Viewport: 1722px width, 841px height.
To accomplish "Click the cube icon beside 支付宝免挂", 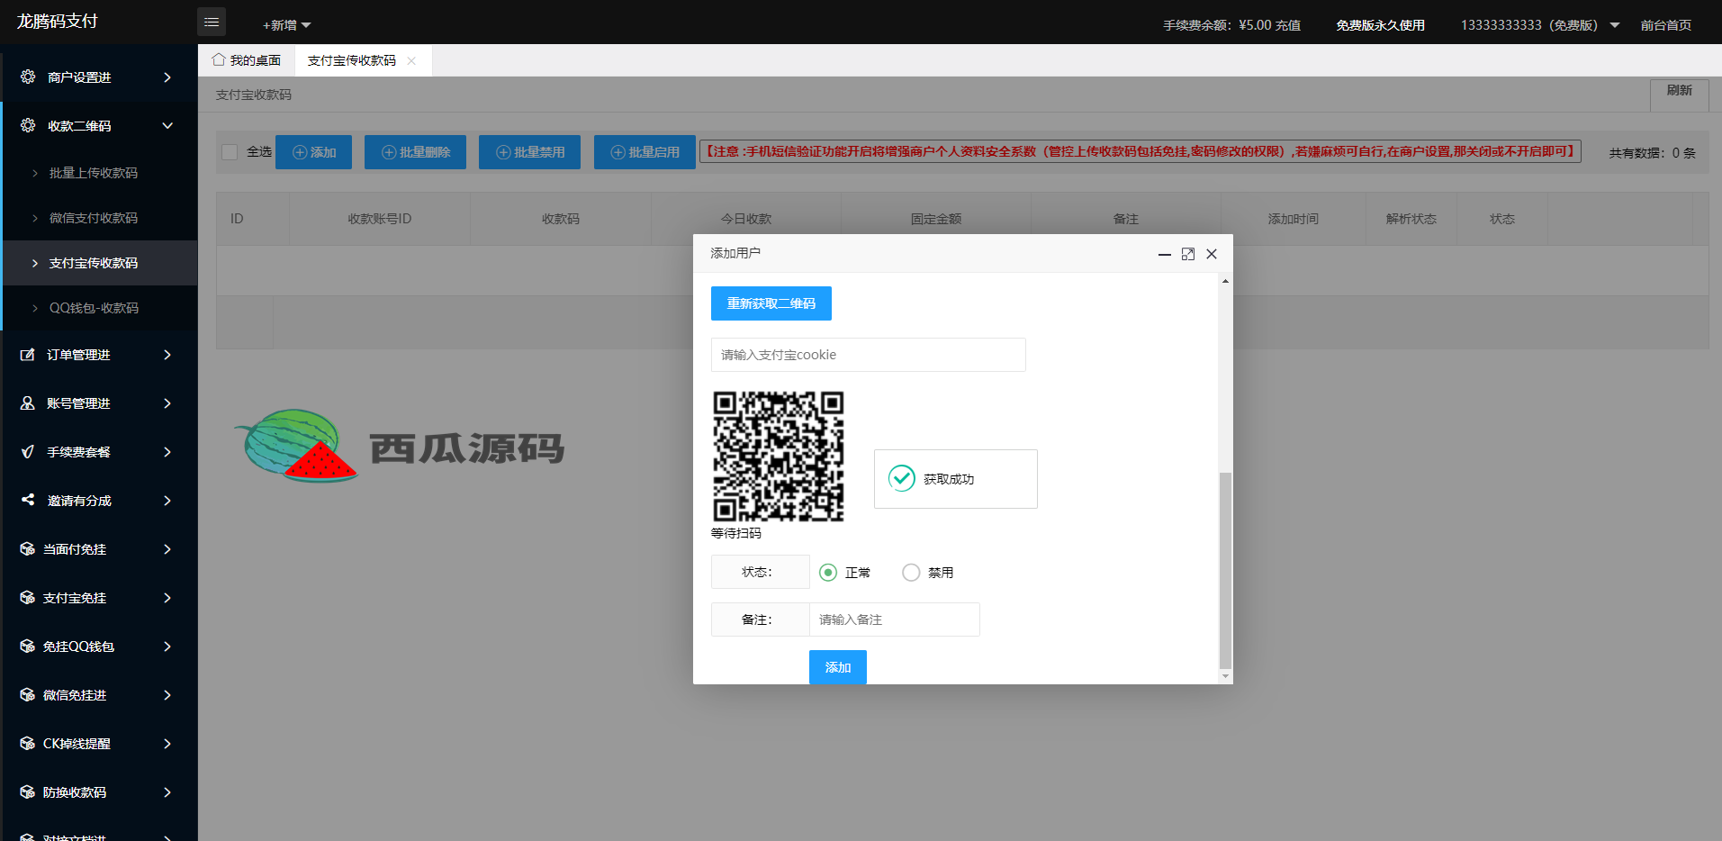I will click(x=28, y=597).
